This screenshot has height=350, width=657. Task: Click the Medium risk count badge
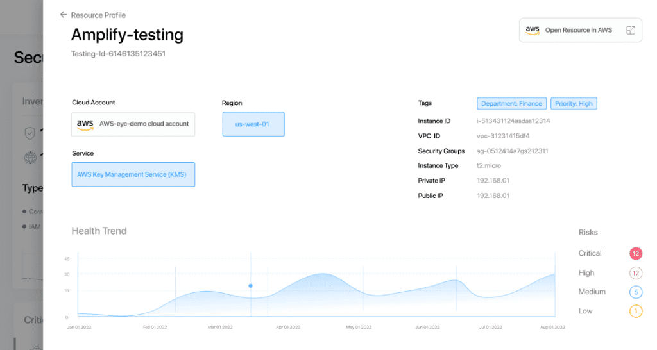click(636, 292)
